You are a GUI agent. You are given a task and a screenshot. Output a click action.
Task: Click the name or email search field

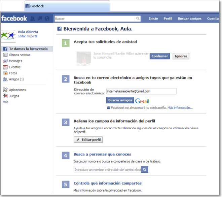pyautogui.click(x=107, y=169)
